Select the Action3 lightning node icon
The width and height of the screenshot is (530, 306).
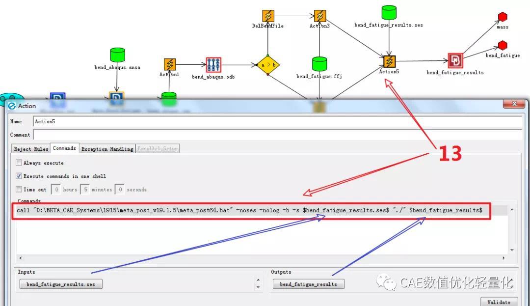[x=320, y=16]
